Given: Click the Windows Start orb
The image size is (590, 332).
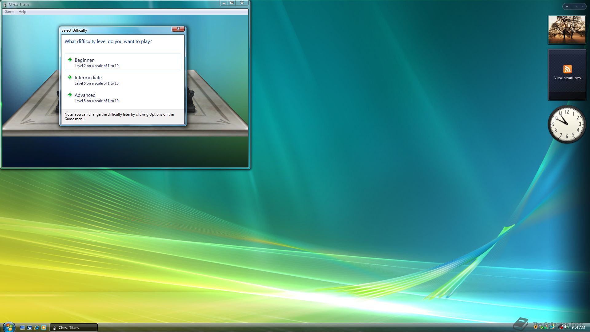Looking at the screenshot, I should coord(9,327).
